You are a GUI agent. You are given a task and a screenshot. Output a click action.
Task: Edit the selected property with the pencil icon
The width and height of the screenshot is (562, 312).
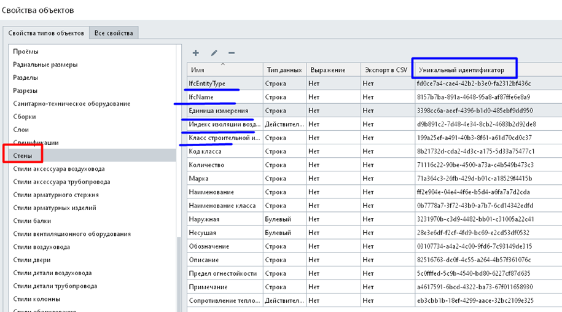[214, 53]
